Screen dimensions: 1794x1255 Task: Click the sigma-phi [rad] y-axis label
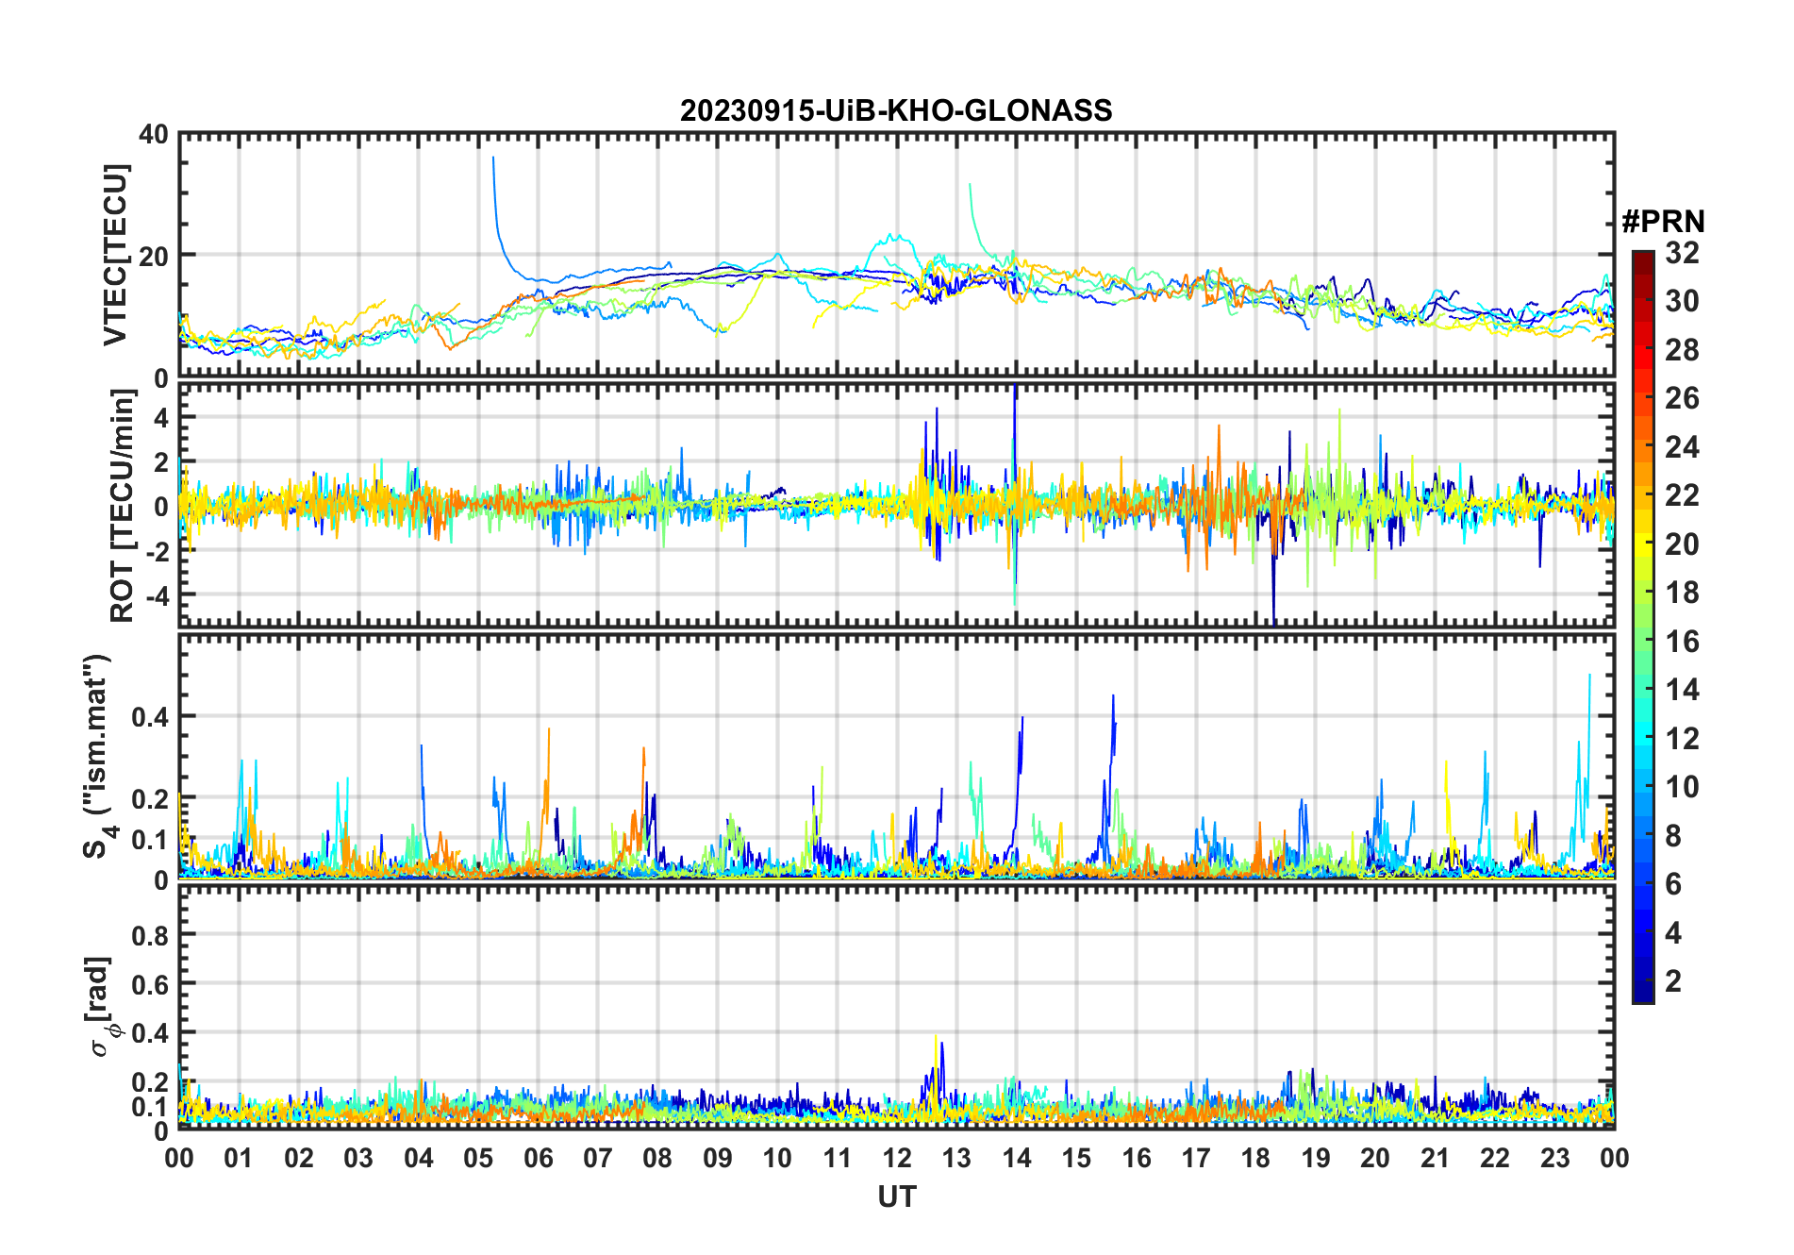click(x=102, y=1006)
